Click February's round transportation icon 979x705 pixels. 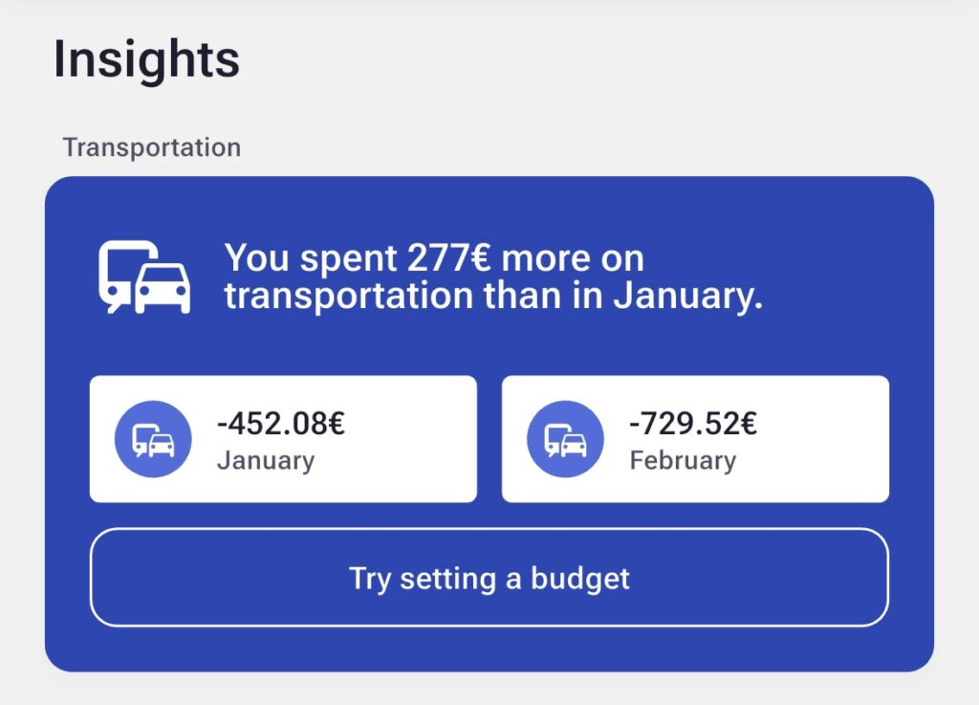(565, 439)
